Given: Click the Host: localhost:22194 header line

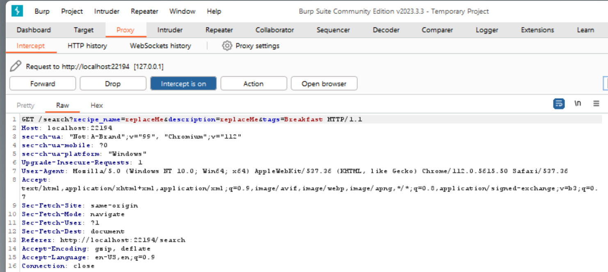Looking at the screenshot, I should (66, 128).
